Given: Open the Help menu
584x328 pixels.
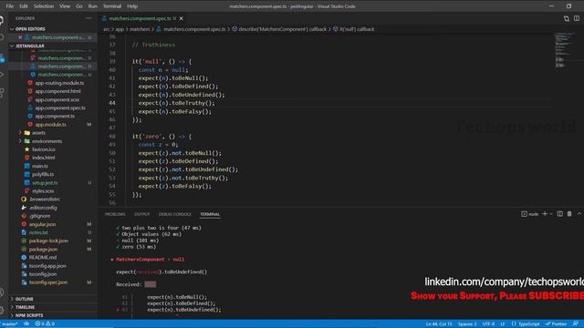Looking at the screenshot, I should click(x=132, y=6).
